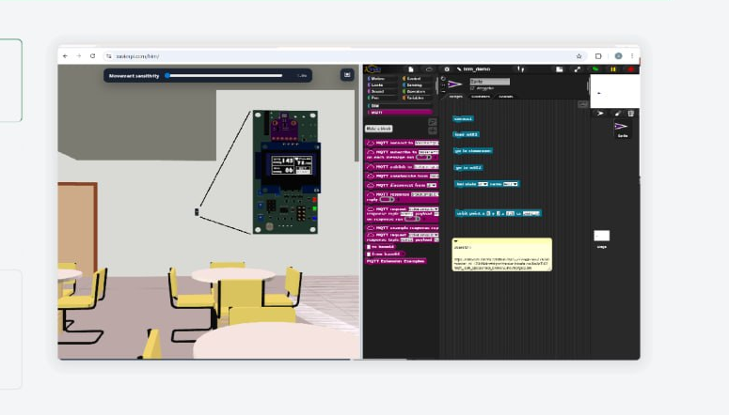Open site information icon beside the URL
This screenshot has height=415, width=729.
[x=109, y=56]
